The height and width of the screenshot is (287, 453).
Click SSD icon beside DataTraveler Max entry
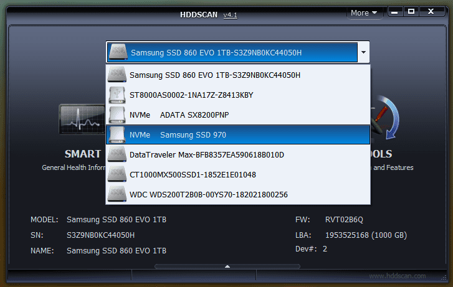tap(117, 154)
